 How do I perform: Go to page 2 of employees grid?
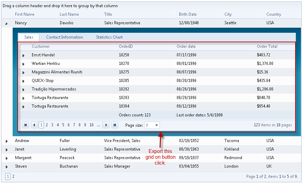click(13, 176)
